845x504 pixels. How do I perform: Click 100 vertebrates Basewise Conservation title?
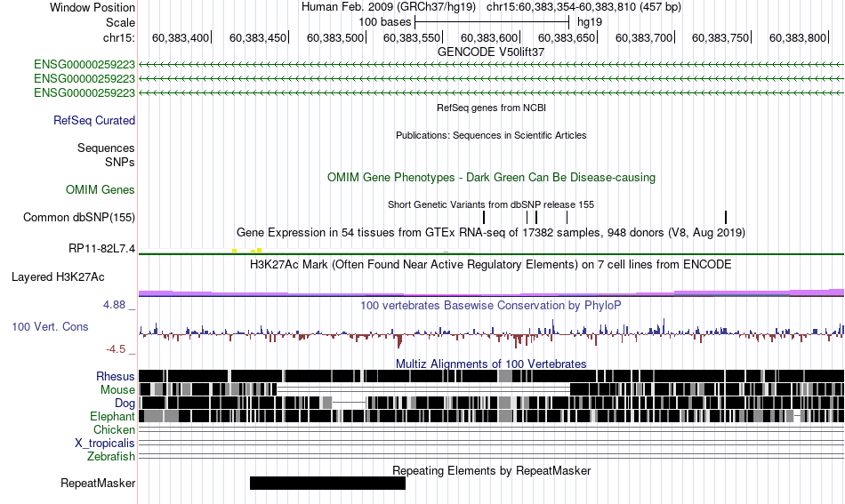tap(491, 305)
